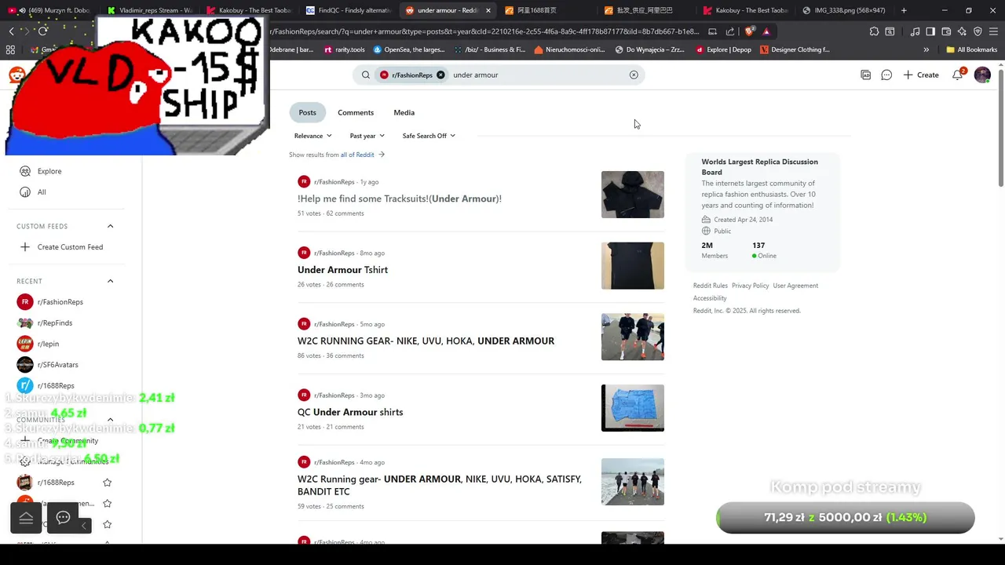Switch to the Media tab
The width and height of the screenshot is (1005, 565).
404,112
